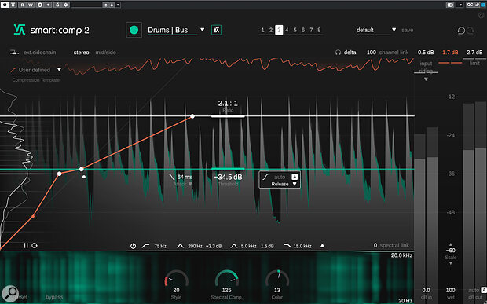Decrease meter scale with down arrow
This screenshot has width=487, height=304.
pyautogui.click(x=451, y=263)
